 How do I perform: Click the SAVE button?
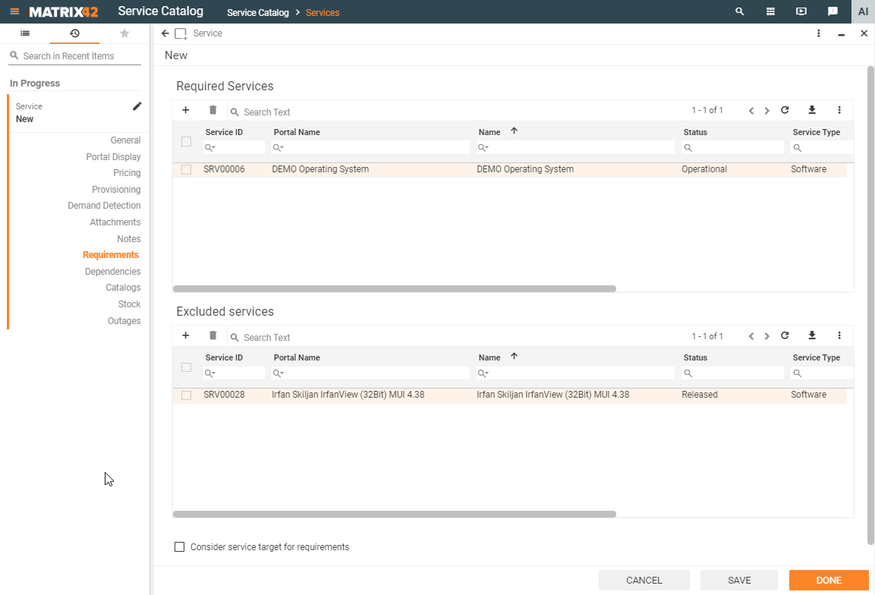pos(738,581)
